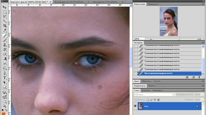This screenshot has height=115, width=206.
Task: Select the History Brush tool
Action: point(5,50)
